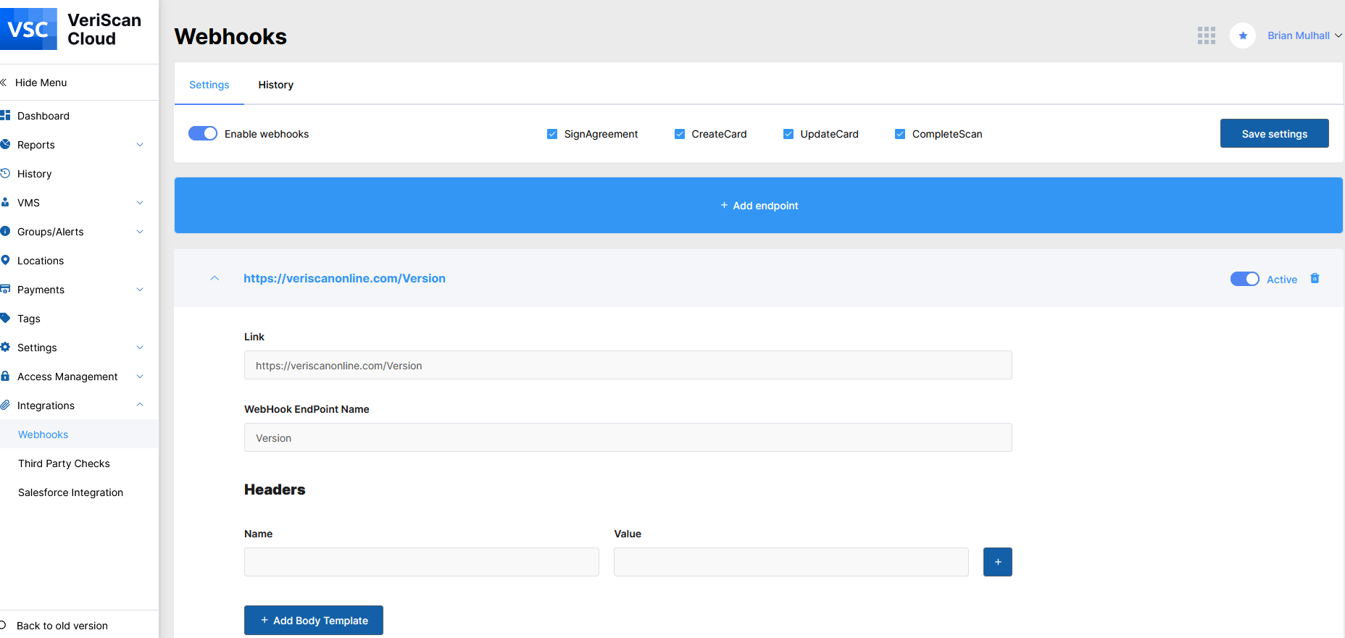Click the Add Body Template button
The height and width of the screenshot is (638, 1345).
314,621
